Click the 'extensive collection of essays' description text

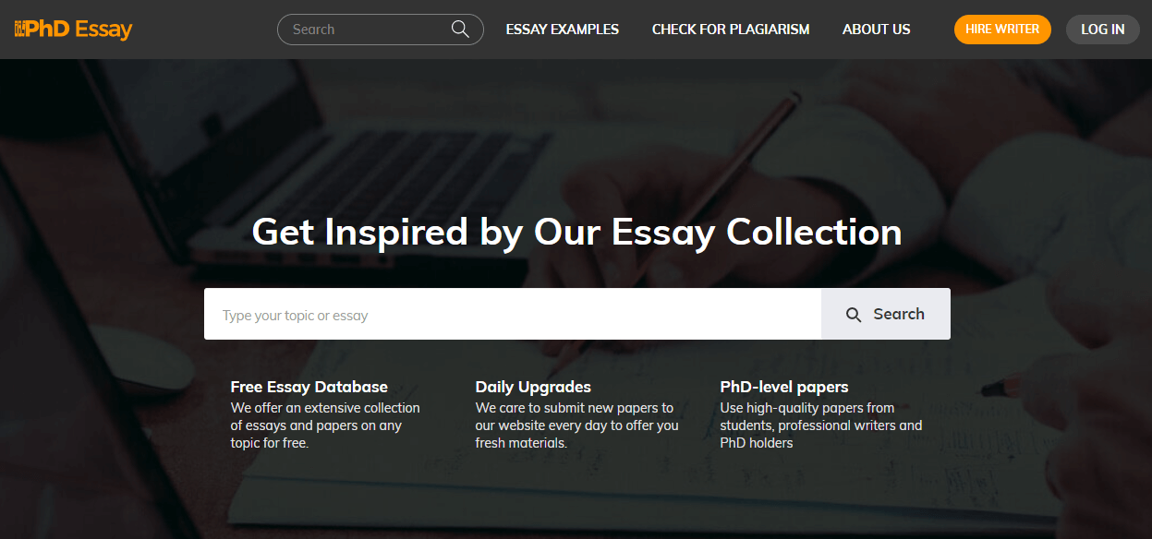[x=325, y=425]
